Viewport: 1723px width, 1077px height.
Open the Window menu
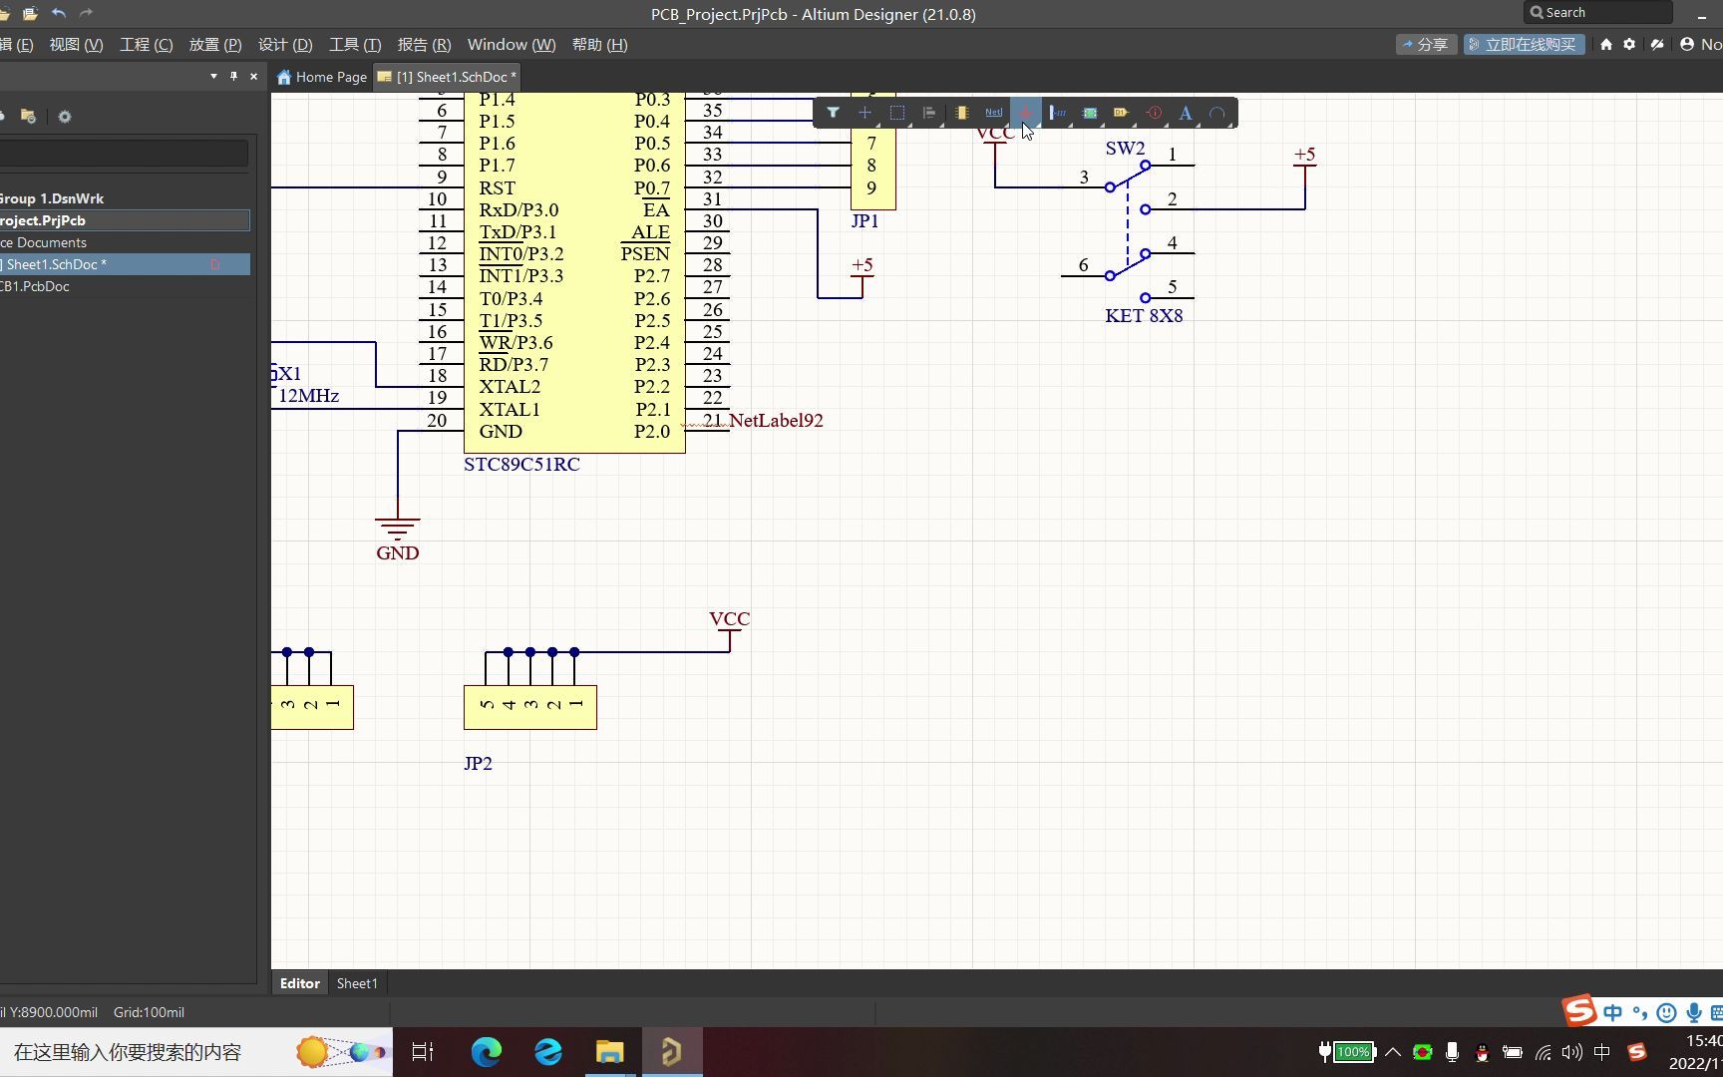(x=512, y=44)
